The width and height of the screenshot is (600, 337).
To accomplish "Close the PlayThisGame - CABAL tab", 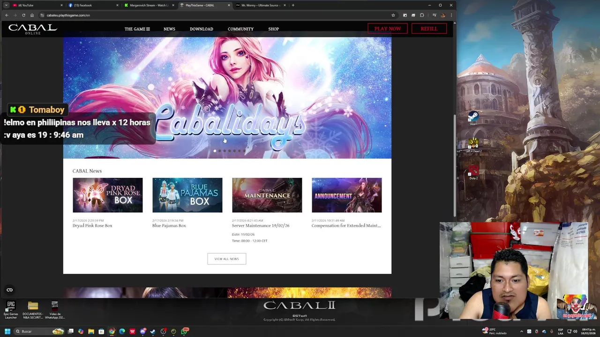I will click(229, 5).
